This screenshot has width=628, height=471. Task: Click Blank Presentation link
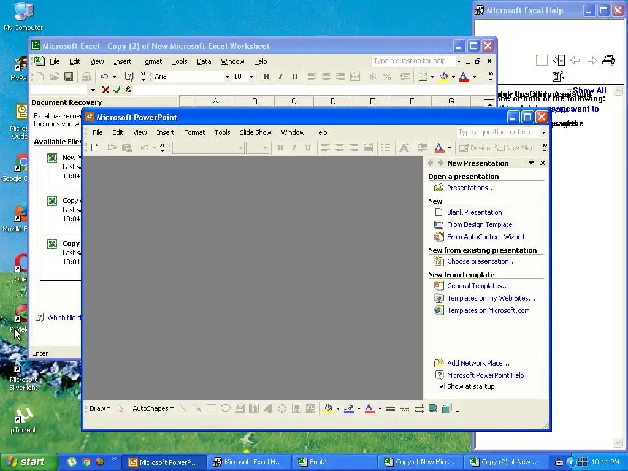pyautogui.click(x=474, y=212)
